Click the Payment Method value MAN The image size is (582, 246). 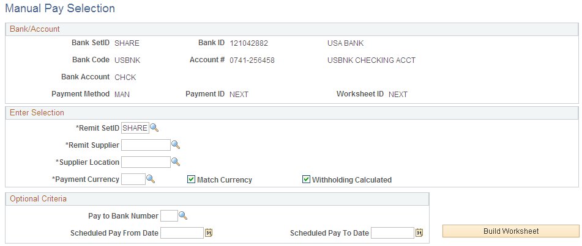[x=122, y=95]
